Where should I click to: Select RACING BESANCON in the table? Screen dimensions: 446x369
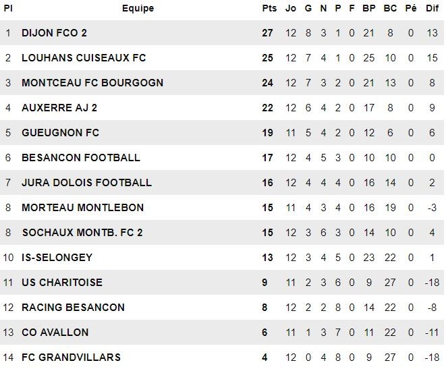click(73, 308)
